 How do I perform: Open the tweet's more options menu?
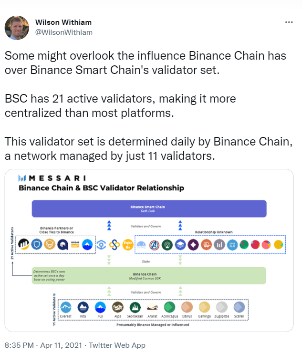pyautogui.click(x=289, y=22)
